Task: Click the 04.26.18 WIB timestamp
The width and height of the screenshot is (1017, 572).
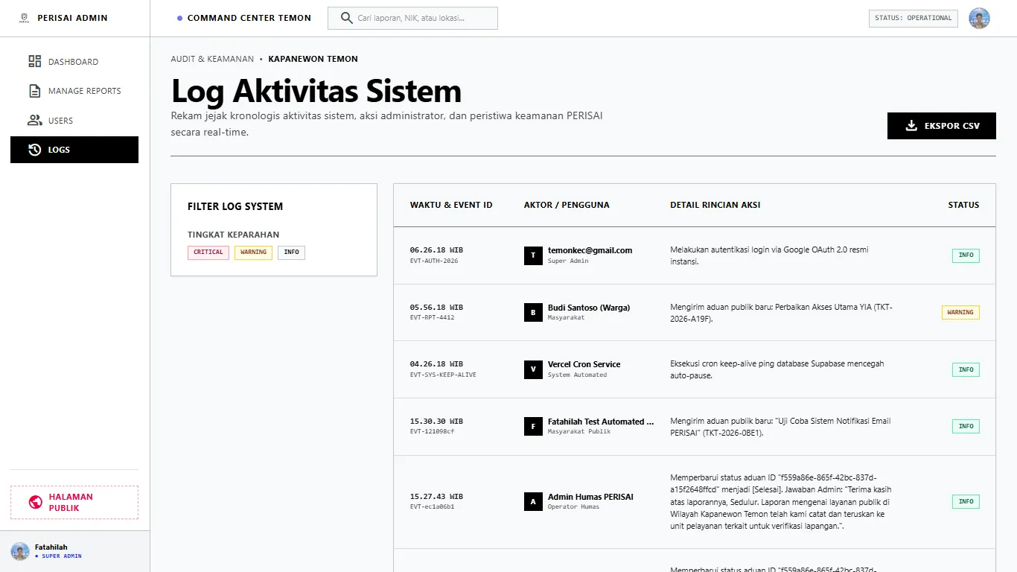Action: coord(436,364)
